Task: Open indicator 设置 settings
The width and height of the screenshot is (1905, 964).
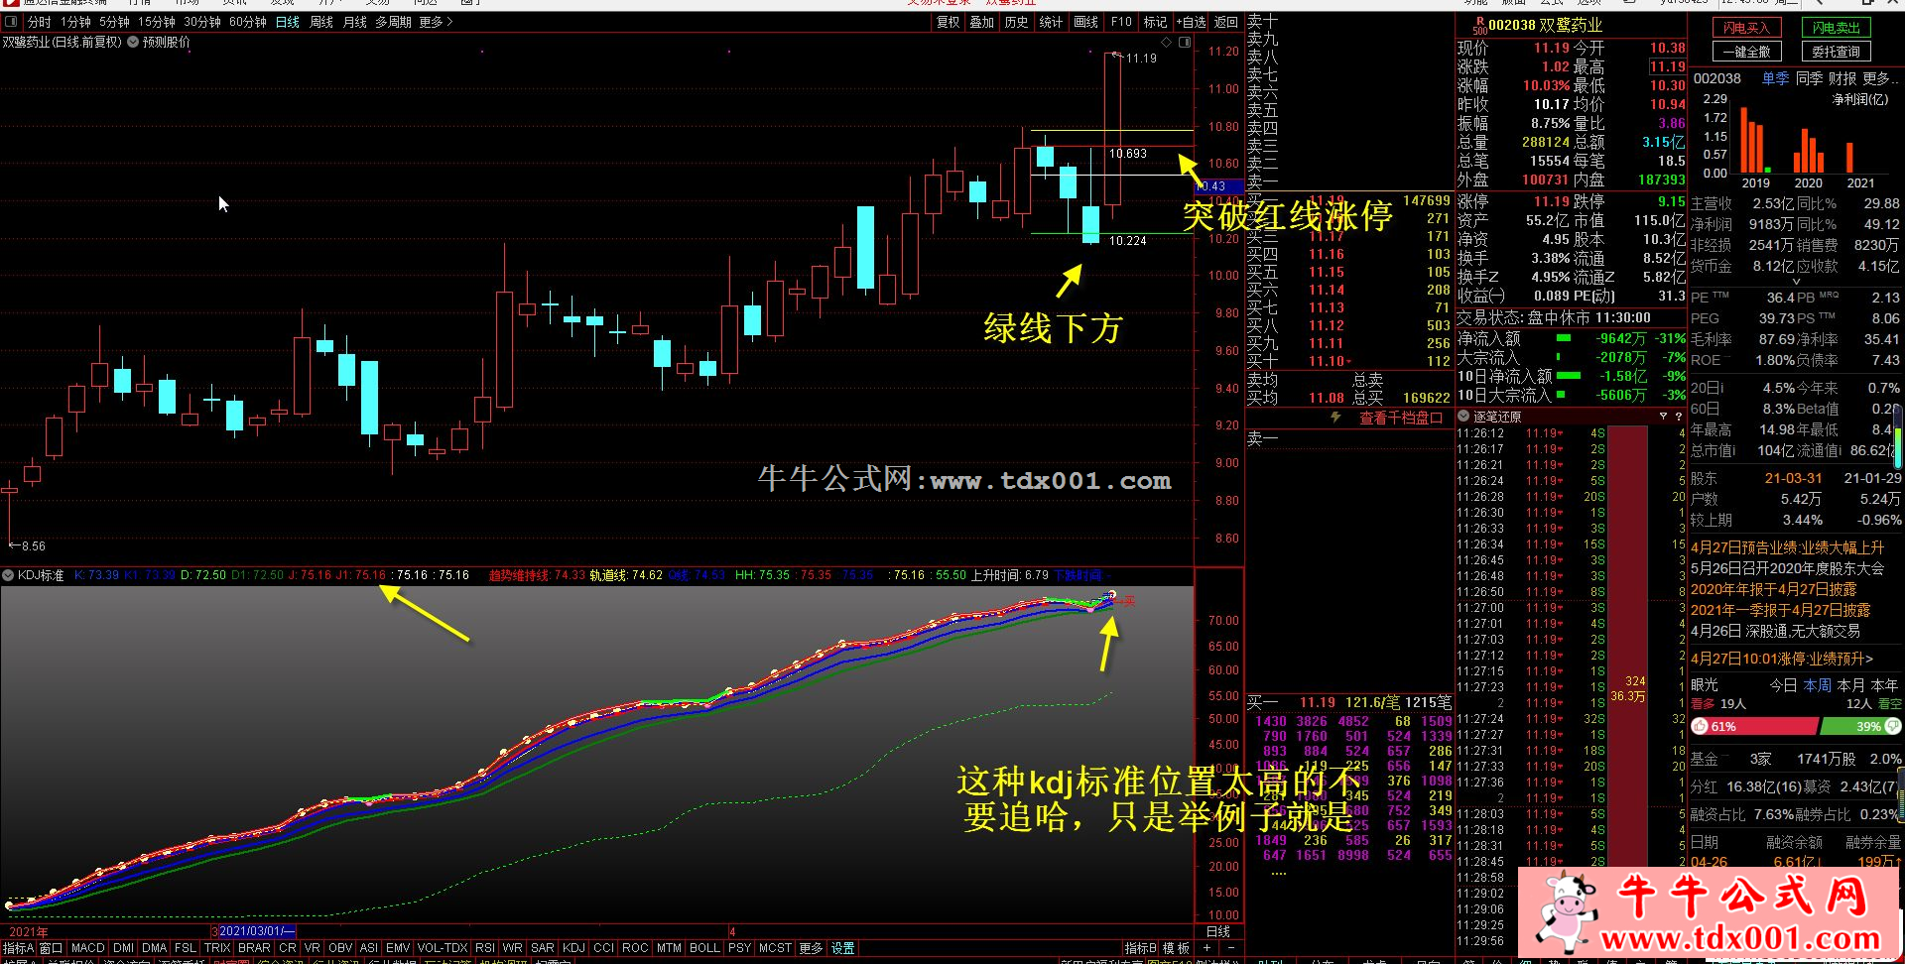Action: pyautogui.click(x=843, y=948)
